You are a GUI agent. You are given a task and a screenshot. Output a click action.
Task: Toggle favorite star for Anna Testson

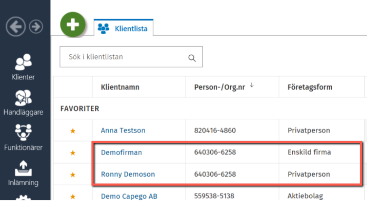pyautogui.click(x=73, y=131)
